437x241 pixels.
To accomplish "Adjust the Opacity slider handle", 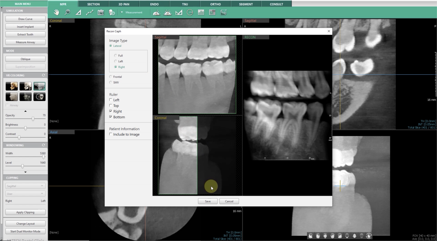I will tap(33, 119).
